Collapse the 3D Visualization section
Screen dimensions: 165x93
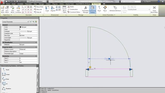click(x=36, y=42)
